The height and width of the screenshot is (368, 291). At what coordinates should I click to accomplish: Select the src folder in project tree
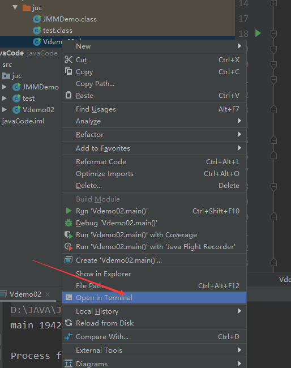coord(7,65)
